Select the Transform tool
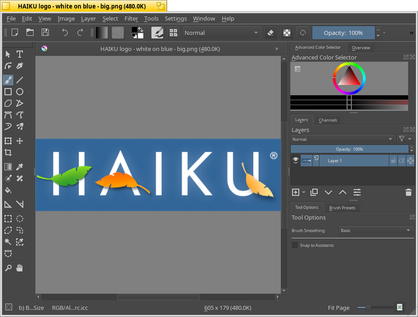The height and width of the screenshot is (317, 418). click(8, 141)
